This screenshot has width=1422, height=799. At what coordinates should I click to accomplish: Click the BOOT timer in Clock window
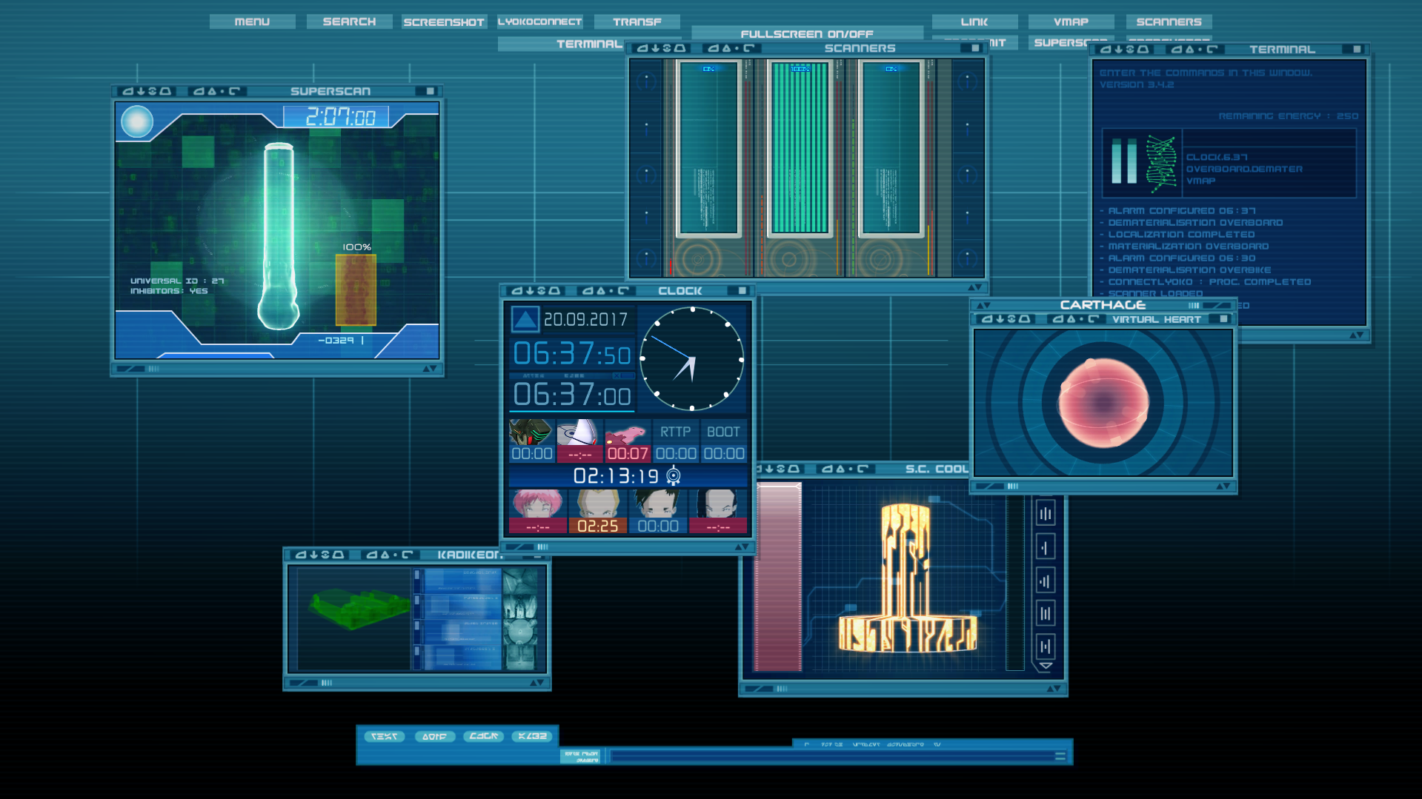click(723, 441)
